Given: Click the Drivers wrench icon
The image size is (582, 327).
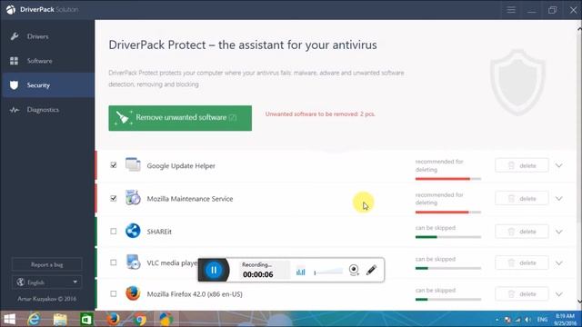Looking at the screenshot, I should coord(15,36).
